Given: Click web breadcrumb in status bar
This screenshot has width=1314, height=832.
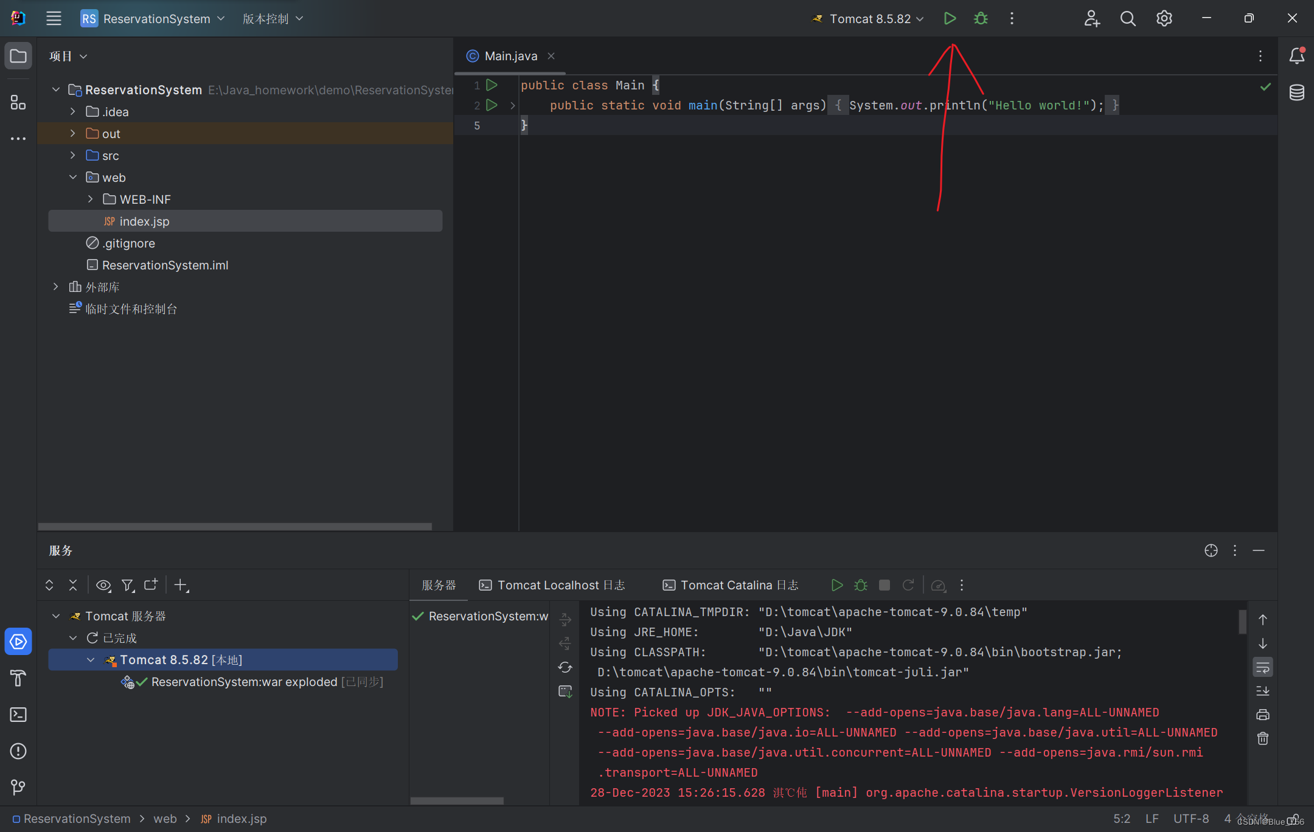Looking at the screenshot, I should [165, 819].
